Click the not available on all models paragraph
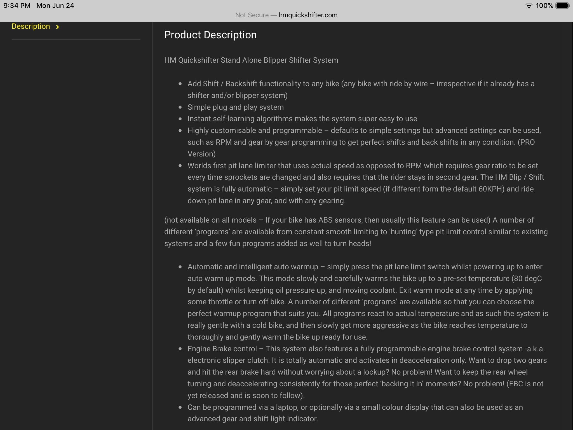Image resolution: width=573 pixels, height=430 pixels. pyautogui.click(x=355, y=232)
